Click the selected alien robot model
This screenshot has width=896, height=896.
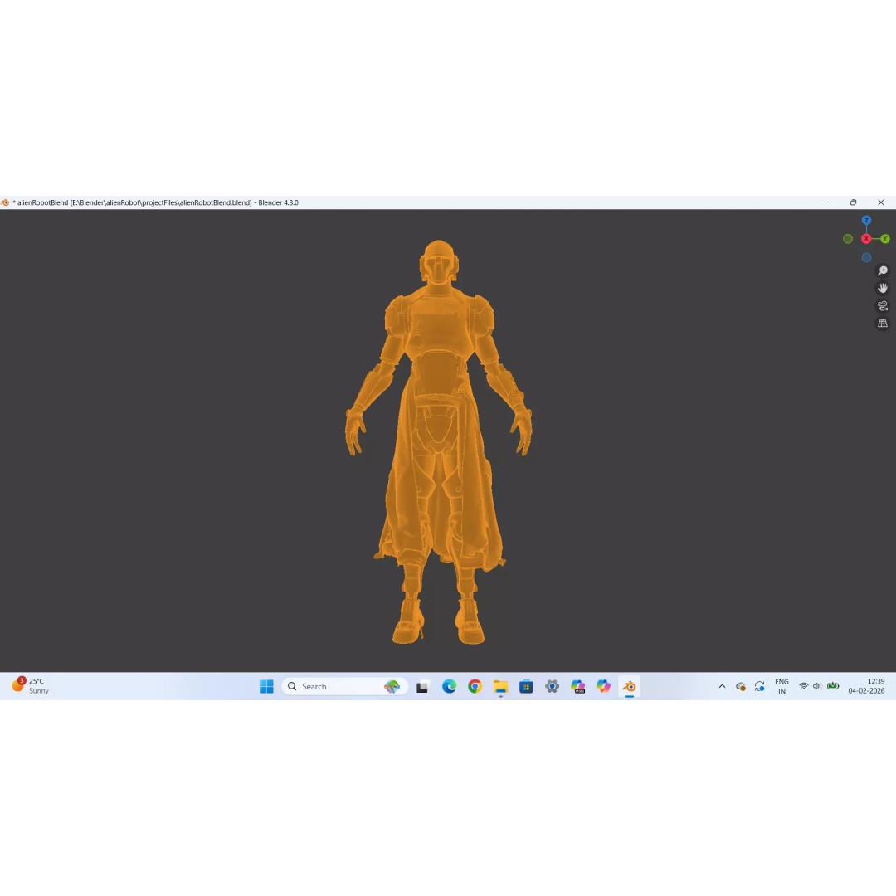438,373
